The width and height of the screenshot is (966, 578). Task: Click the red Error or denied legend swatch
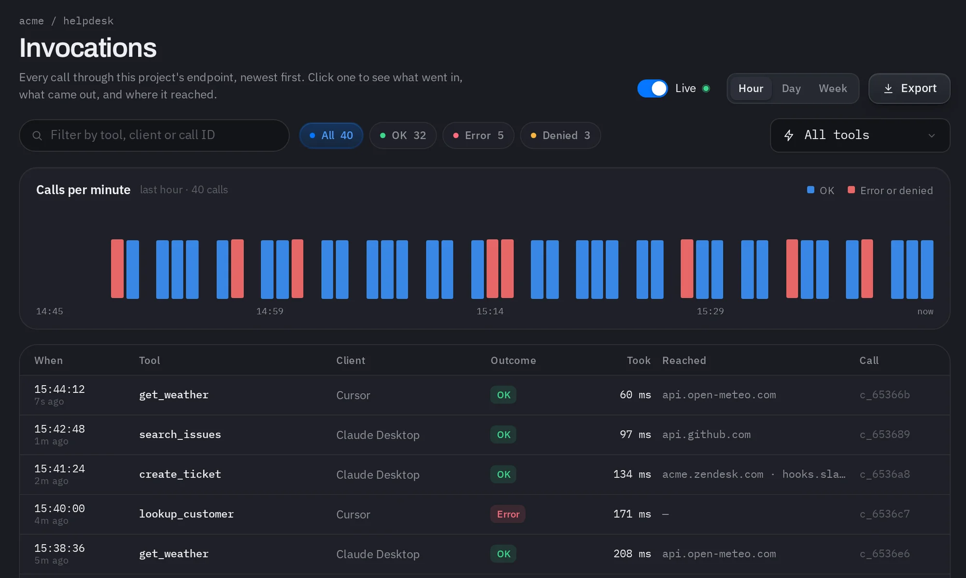(x=851, y=190)
